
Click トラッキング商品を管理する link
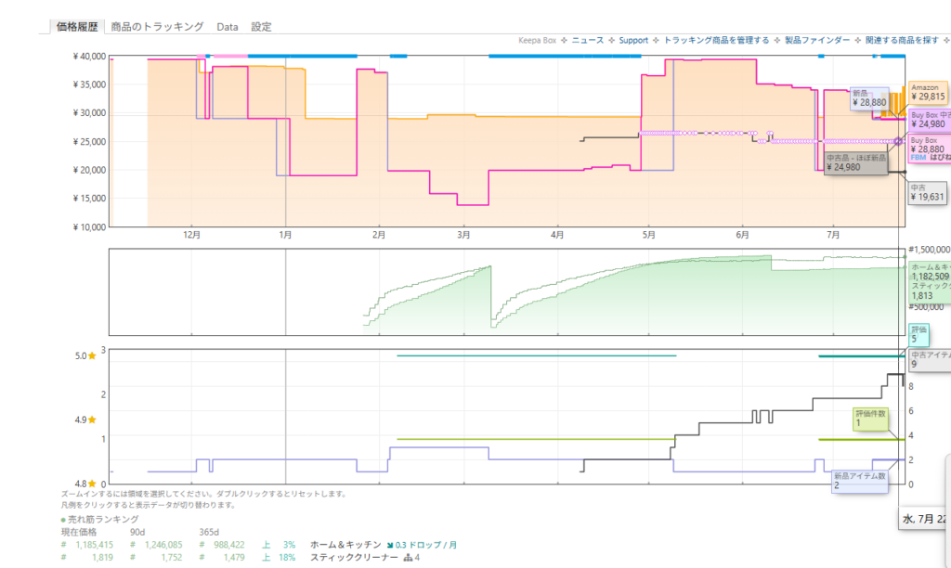[716, 40]
